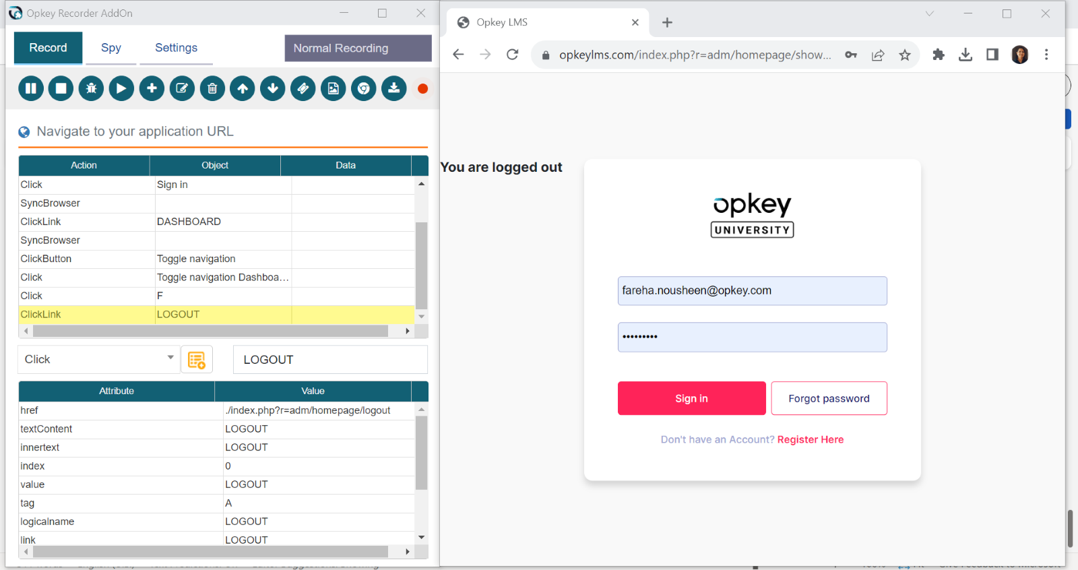1078x570 pixels.
Task: Open a new Chrome tab
Action: click(x=667, y=22)
